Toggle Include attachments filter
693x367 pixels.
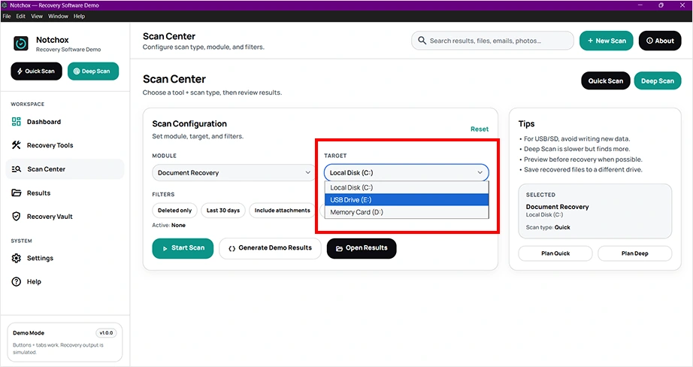[283, 211]
